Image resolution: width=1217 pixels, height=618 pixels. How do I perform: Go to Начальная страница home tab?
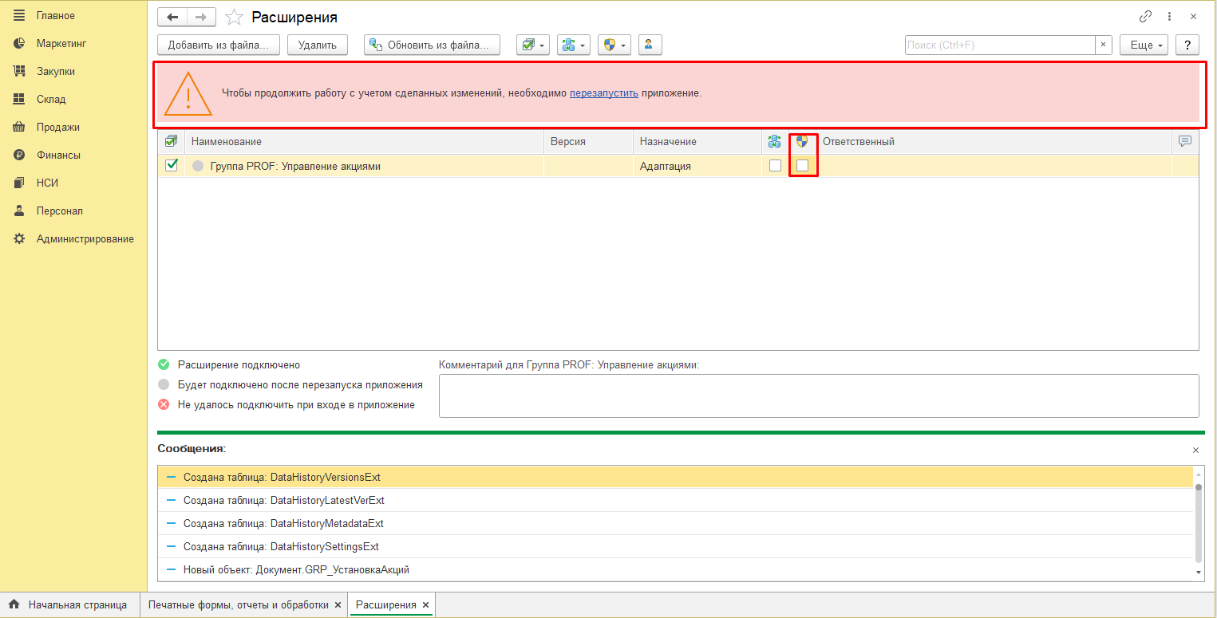coord(77,604)
